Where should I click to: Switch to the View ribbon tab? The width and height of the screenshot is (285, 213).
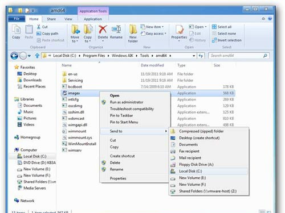pyautogui.click(x=68, y=19)
